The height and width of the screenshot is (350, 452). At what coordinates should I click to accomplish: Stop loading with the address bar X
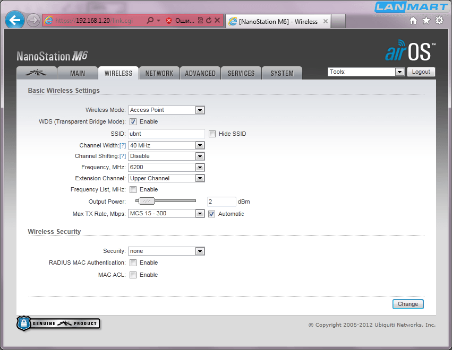pyautogui.click(x=217, y=21)
